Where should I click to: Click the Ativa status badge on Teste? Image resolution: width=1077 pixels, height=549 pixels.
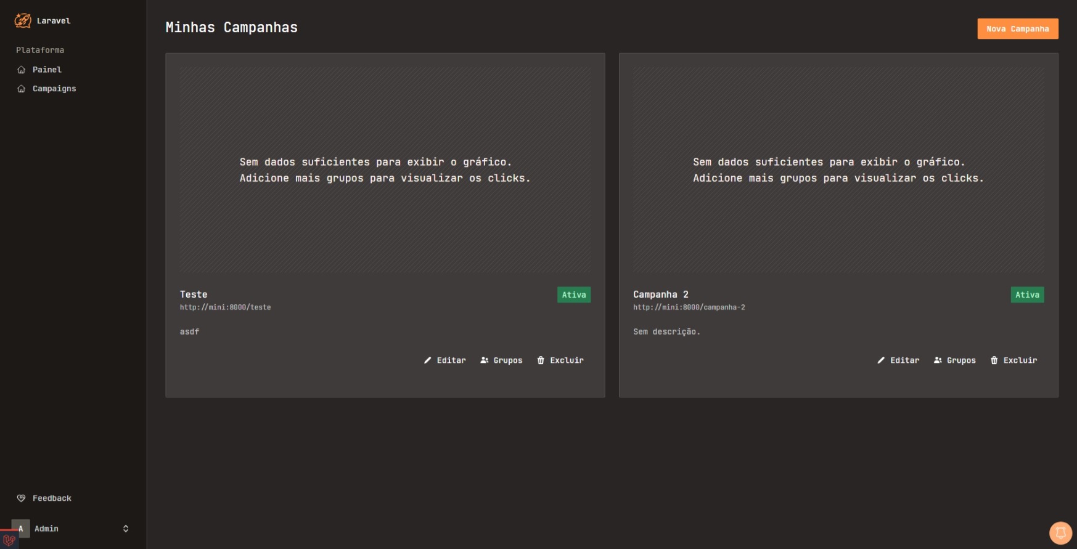[573, 295]
